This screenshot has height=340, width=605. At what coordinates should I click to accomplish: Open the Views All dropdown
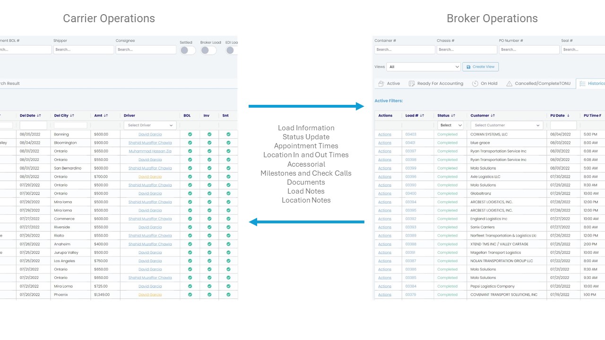[423, 67]
